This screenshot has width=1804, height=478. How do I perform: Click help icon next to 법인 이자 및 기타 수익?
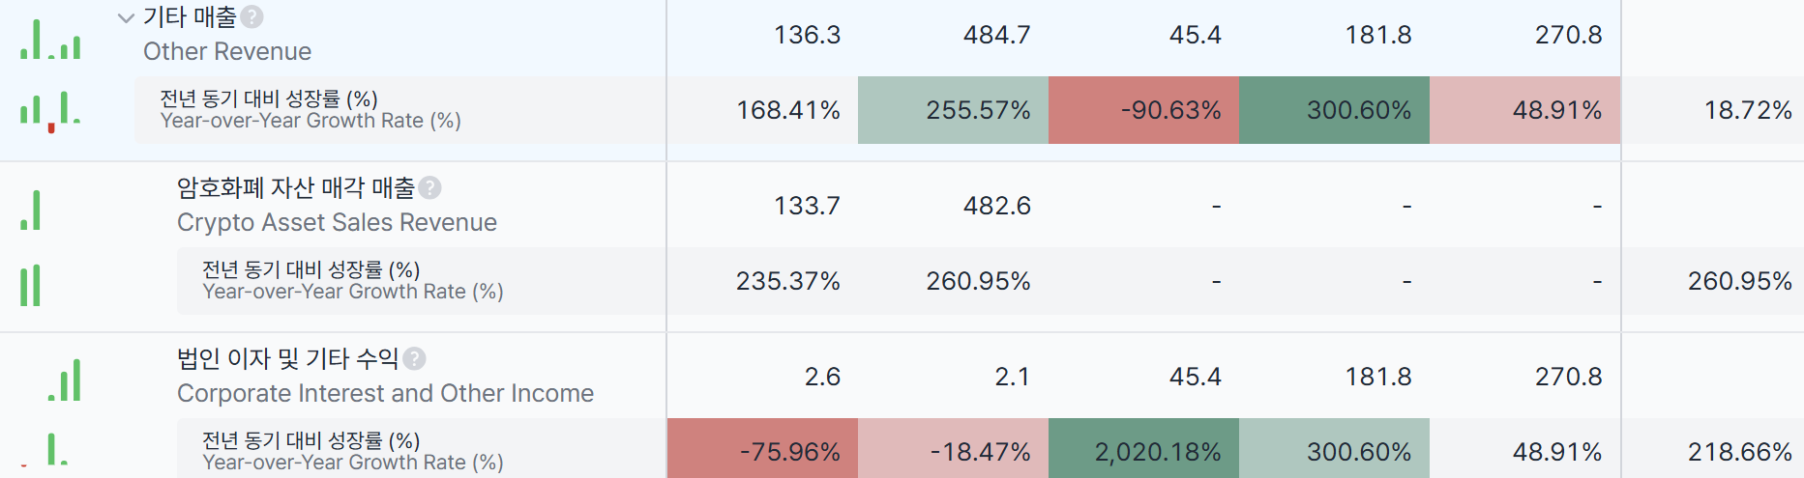414,358
